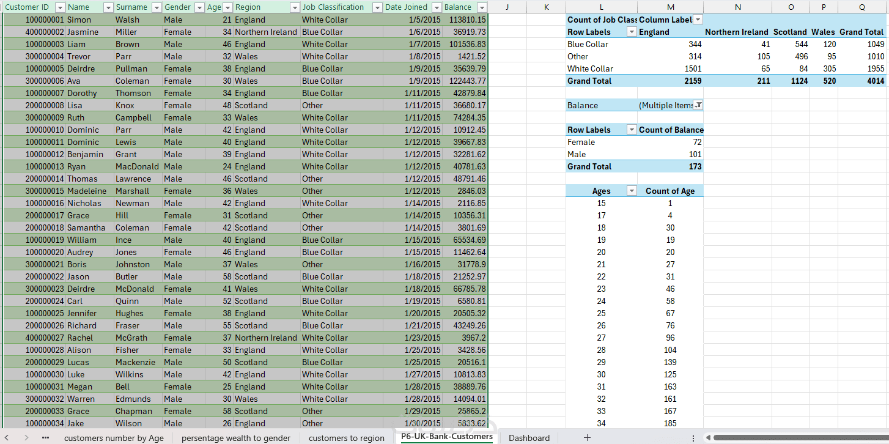Open the pivot Column Labels dropdown
Image resolution: width=889 pixels, height=444 pixels.
(698, 20)
